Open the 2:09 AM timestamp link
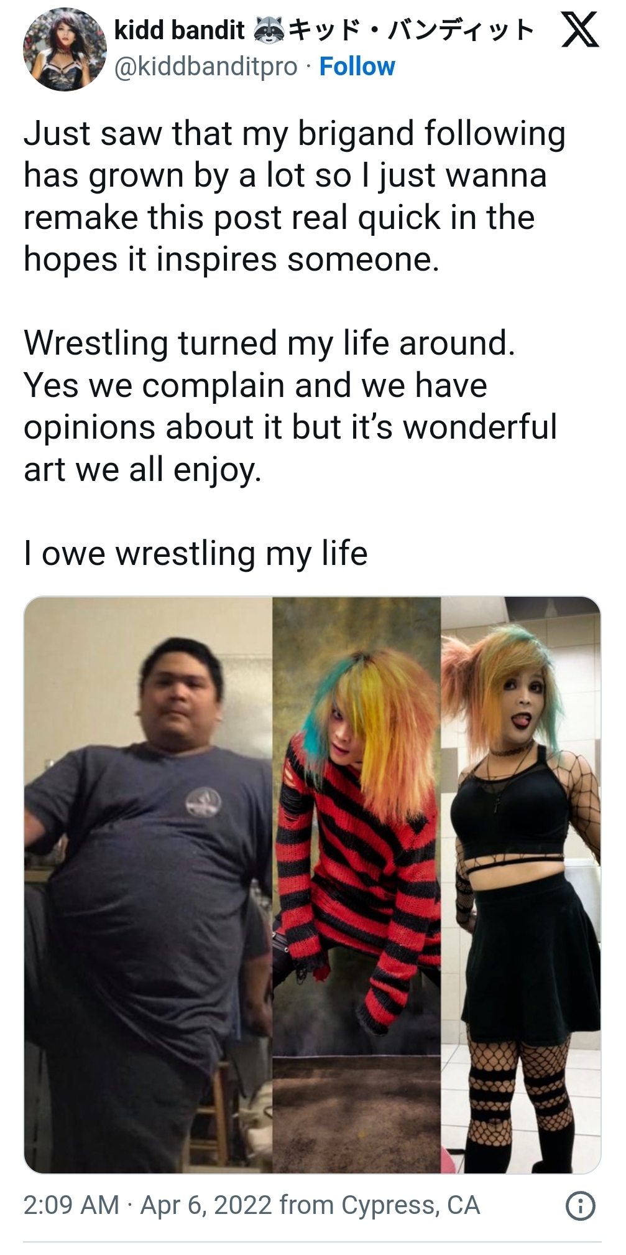This screenshot has height=1255, width=626. 71,1205
